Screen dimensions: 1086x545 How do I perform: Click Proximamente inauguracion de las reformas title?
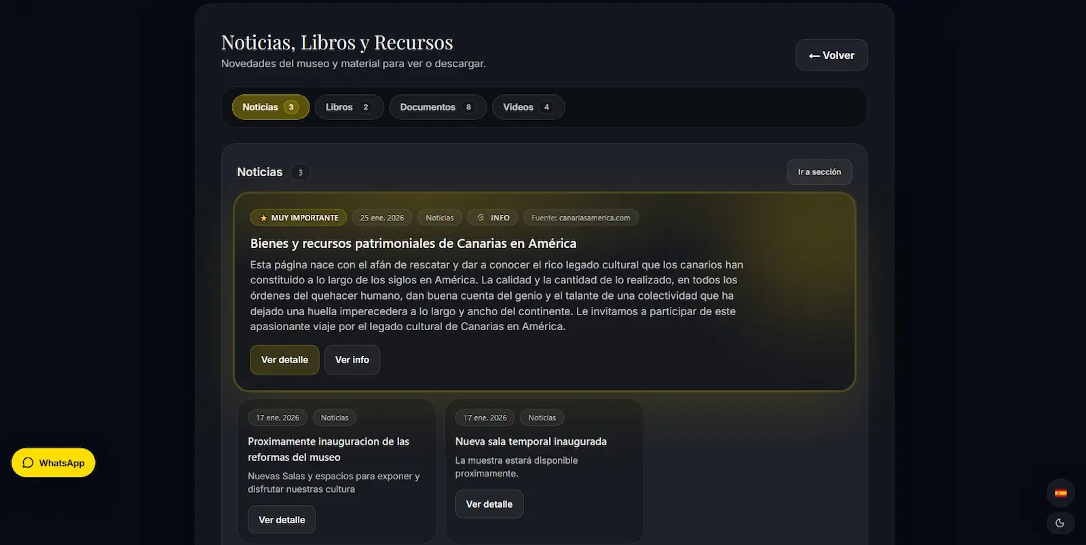point(329,449)
